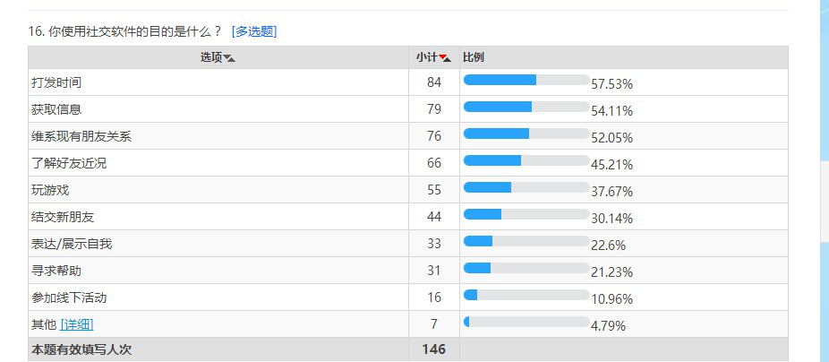Click the total count 146
This screenshot has width=829, height=362.
433,349
